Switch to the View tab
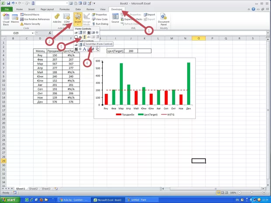Viewport: 271px width, 203px height. [103, 9]
